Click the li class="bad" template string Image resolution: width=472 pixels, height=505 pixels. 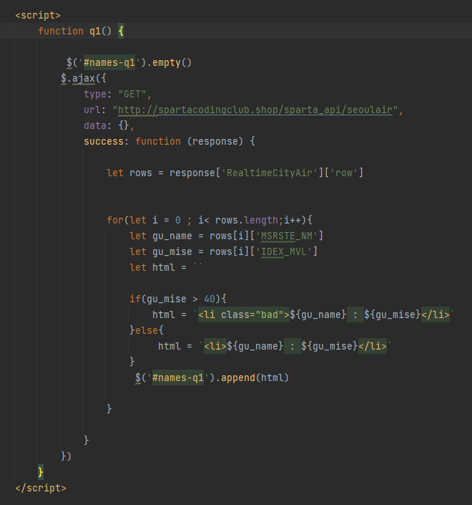[324, 314]
